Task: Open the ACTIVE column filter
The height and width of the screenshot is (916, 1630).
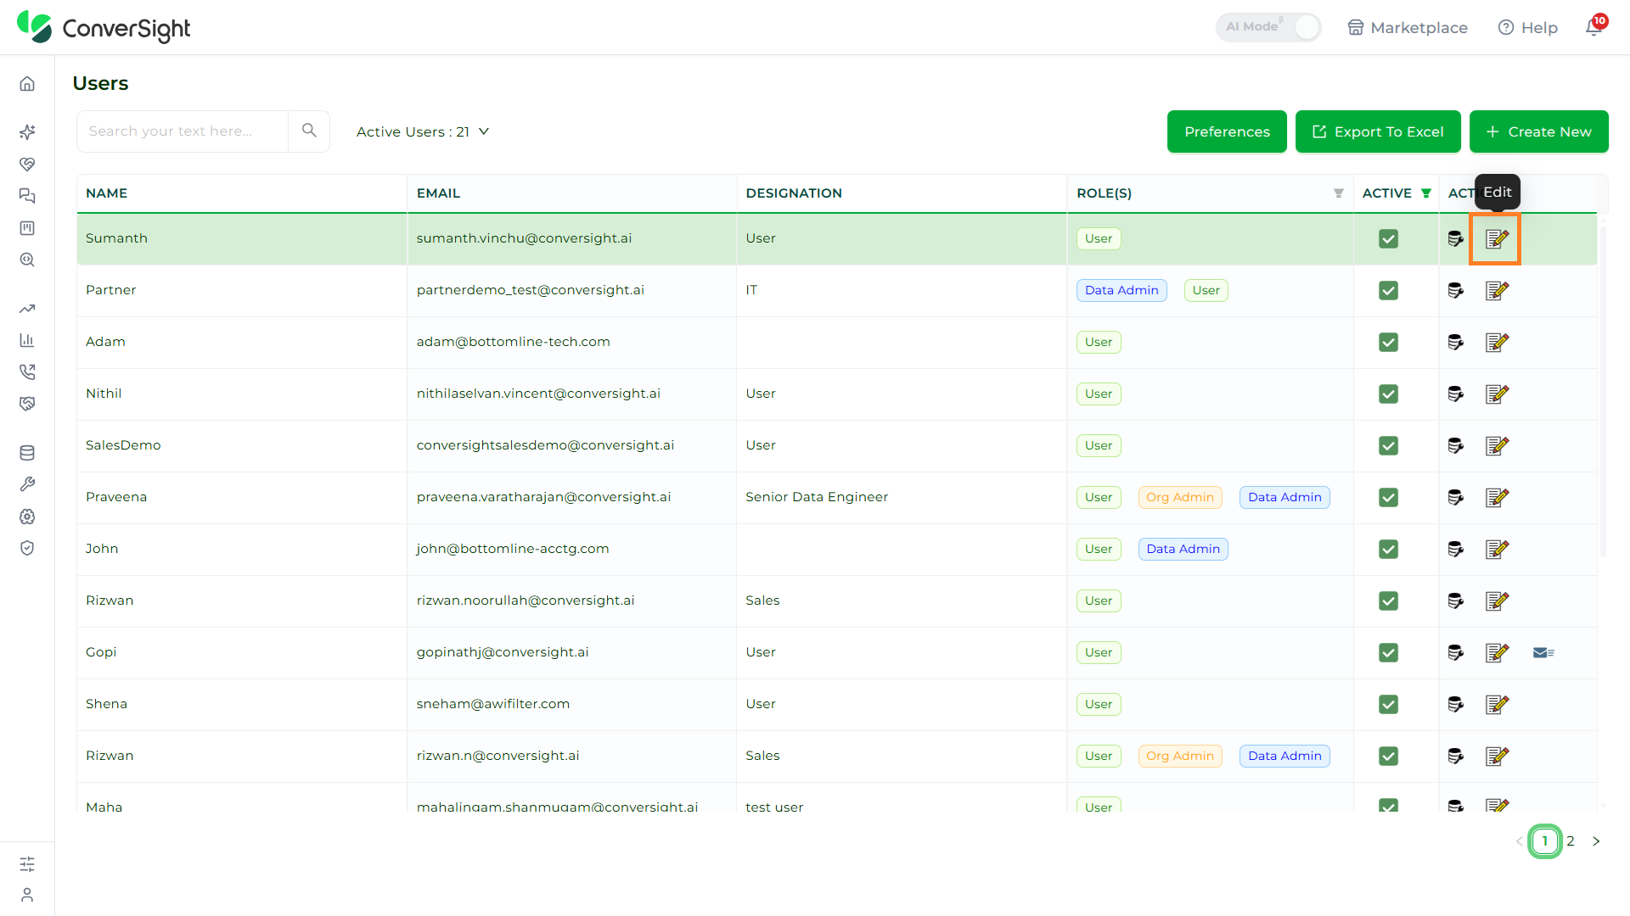Action: click(x=1426, y=193)
